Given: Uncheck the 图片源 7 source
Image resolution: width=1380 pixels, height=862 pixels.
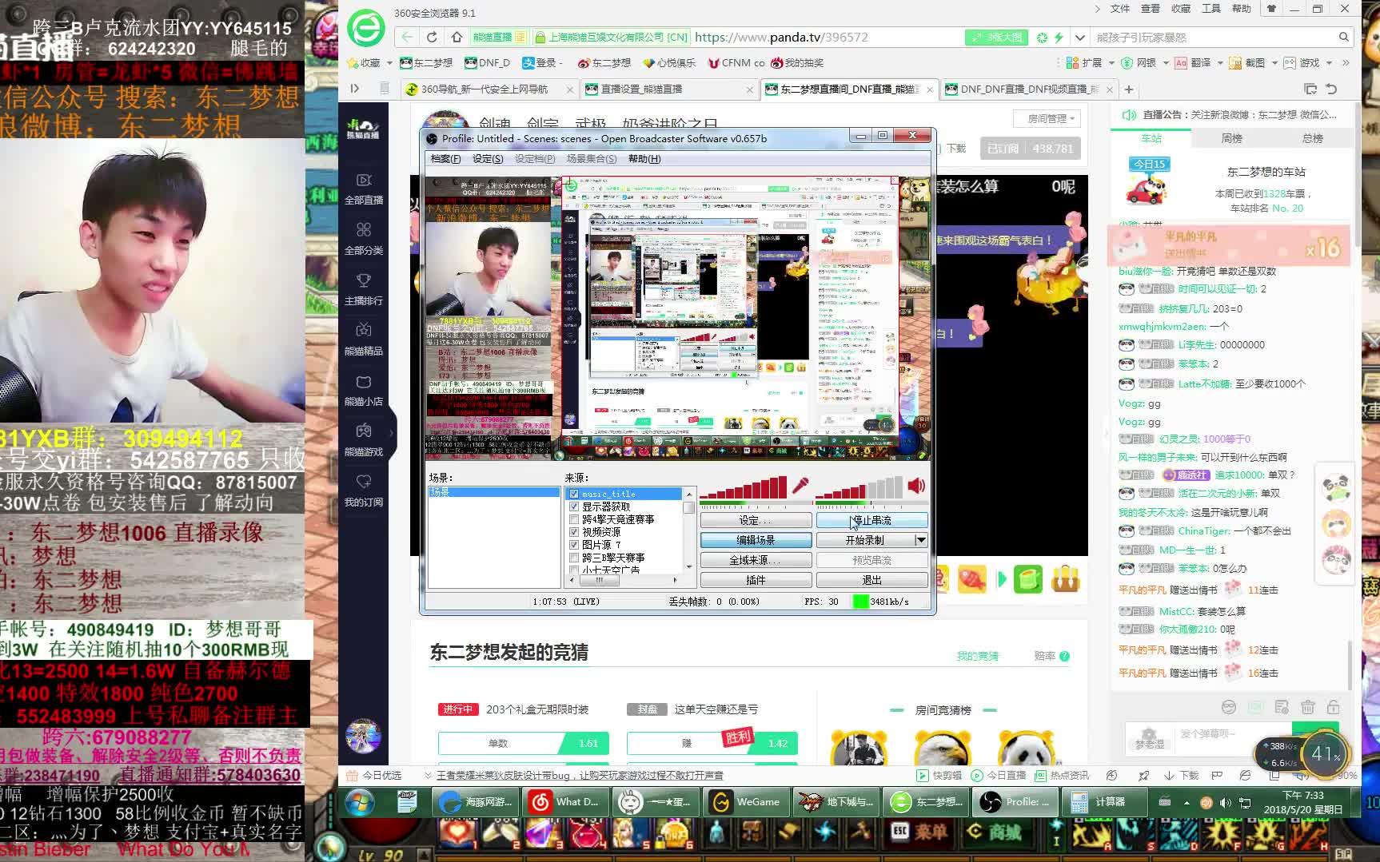Looking at the screenshot, I should [573, 545].
